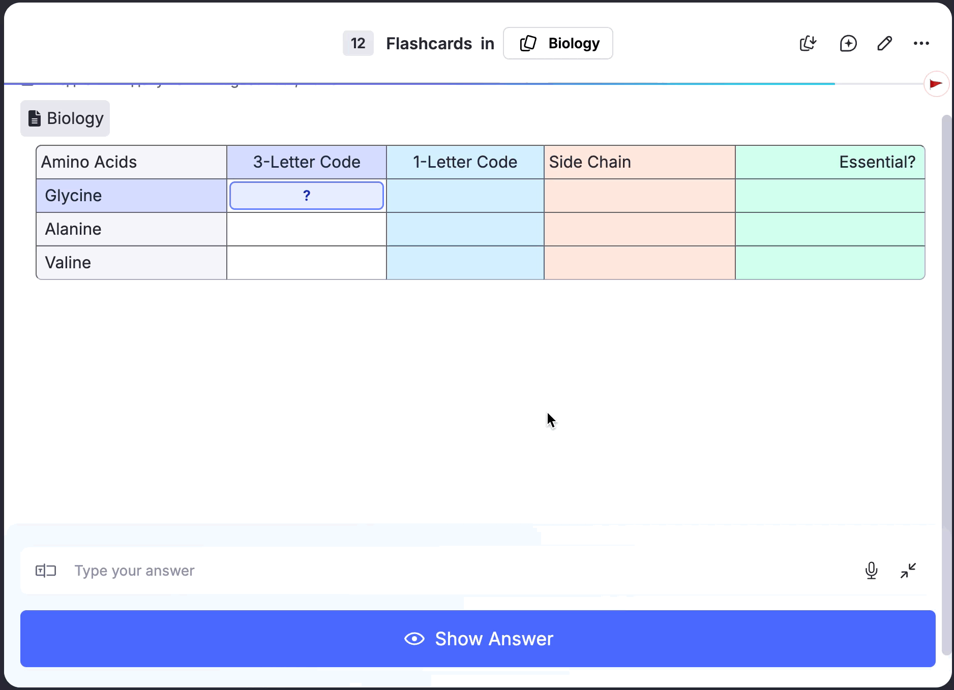Select the hidden question mark cell

coord(307,196)
